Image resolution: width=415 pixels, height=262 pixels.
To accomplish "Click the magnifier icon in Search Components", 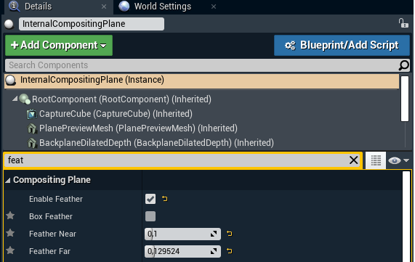I will 404,65.
